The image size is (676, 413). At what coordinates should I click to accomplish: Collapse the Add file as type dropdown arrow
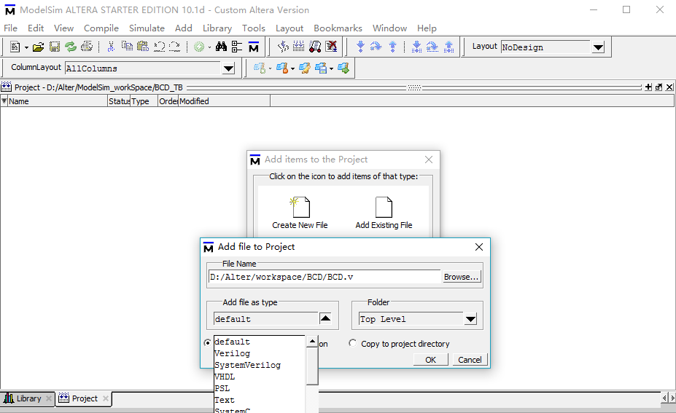[325, 318]
